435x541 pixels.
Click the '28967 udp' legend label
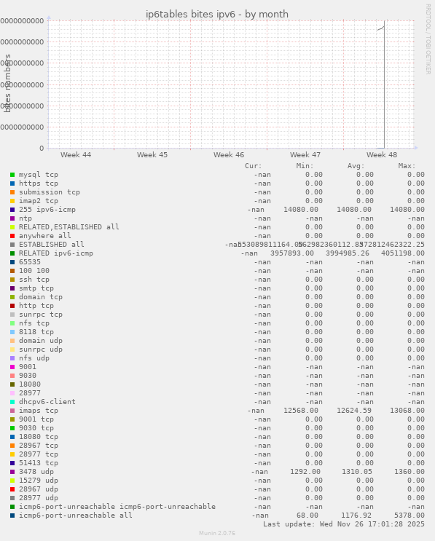[39, 489]
